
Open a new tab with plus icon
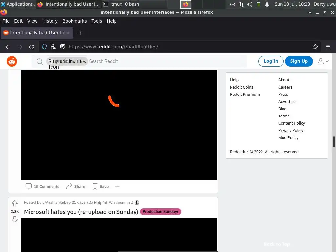point(80,33)
